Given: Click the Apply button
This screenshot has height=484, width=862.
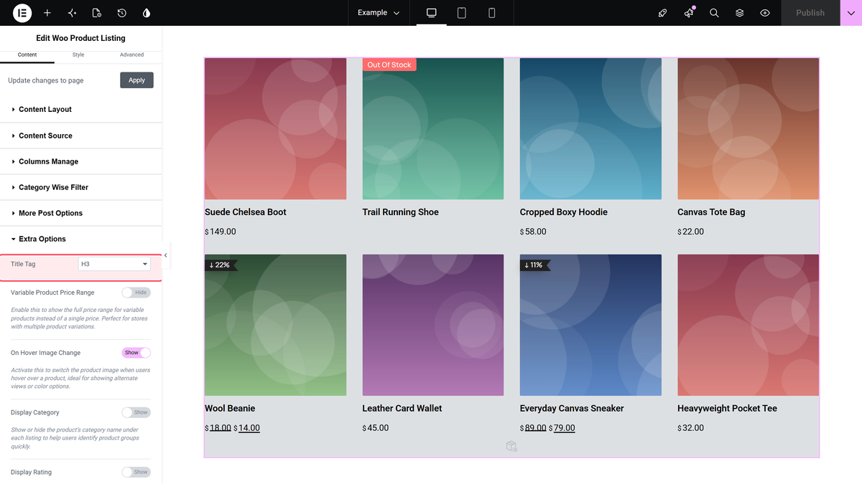Looking at the screenshot, I should (136, 80).
